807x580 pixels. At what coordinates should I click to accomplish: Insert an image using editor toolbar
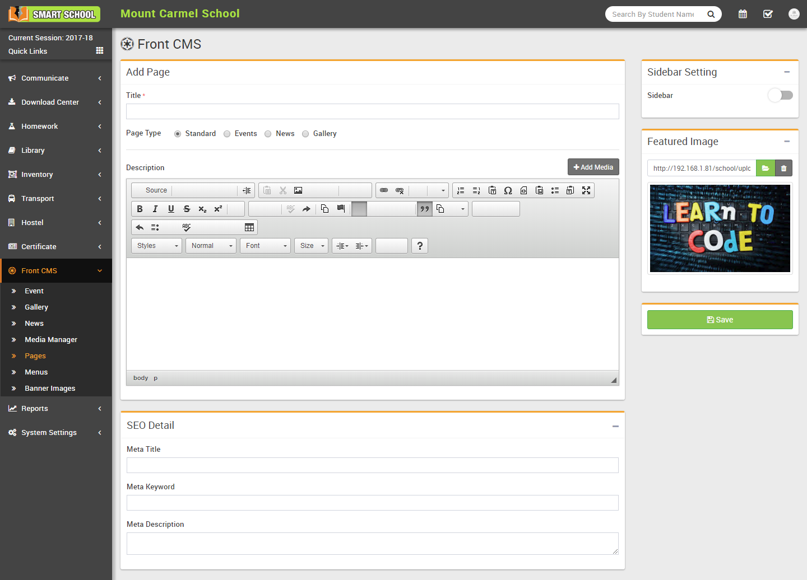(298, 190)
